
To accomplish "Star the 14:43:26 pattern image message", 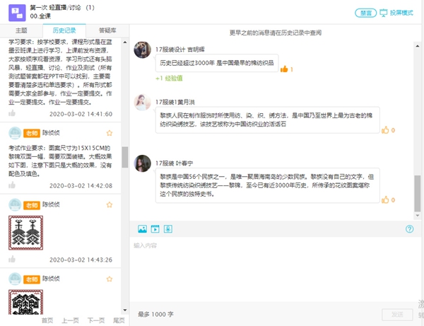I will click(110, 202).
